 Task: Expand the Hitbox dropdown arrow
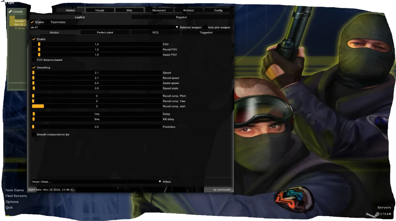click(x=160, y=182)
